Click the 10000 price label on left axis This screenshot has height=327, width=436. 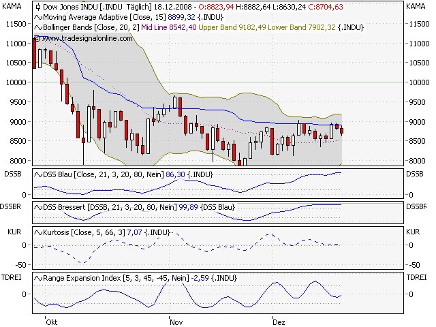pyautogui.click(x=16, y=82)
